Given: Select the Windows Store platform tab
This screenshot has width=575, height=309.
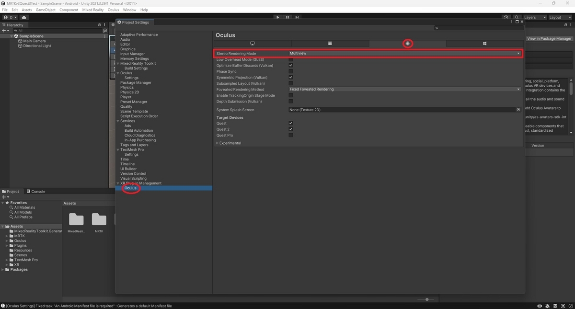Looking at the screenshot, I should click(x=484, y=43).
